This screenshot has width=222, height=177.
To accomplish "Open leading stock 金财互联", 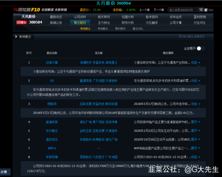I will (x=86, y=131).
